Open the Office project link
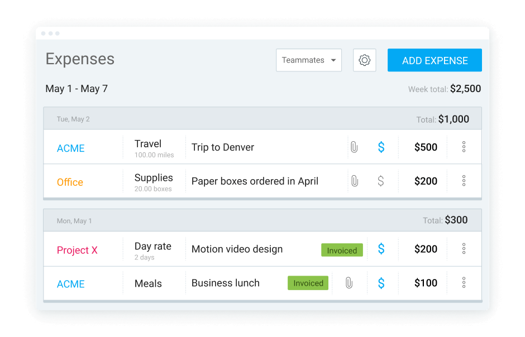Image resolution: width=525 pixels, height=337 pixels. [70, 182]
